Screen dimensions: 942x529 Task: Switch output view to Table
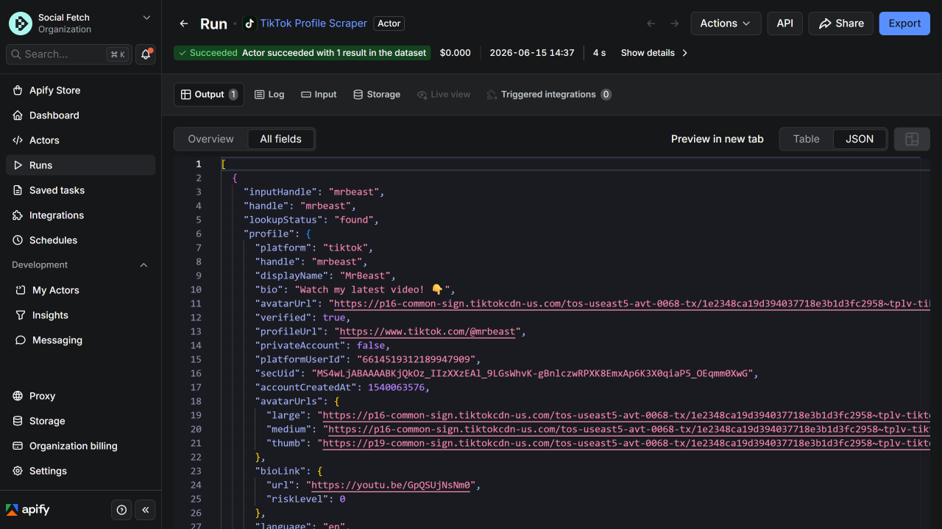pyautogui.click(x=807, y=139)
